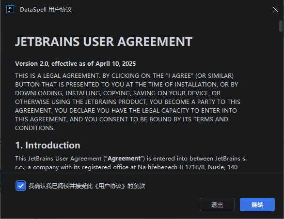The height and width of the screenshot is (219, 284).
Task: Click the bold Agreement word in introduction
Action: [124, 159]
